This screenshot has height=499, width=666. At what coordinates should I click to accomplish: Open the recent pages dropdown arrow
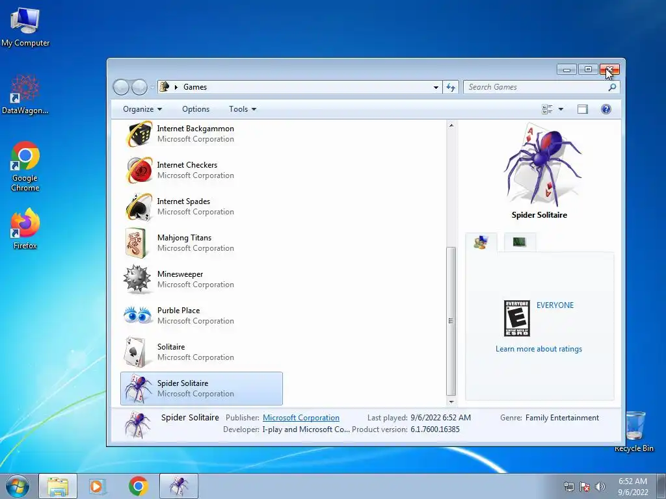point(152,87)
